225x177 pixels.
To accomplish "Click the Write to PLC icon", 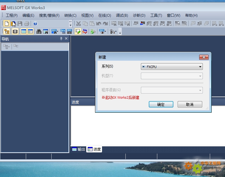I will click(136, 23).
